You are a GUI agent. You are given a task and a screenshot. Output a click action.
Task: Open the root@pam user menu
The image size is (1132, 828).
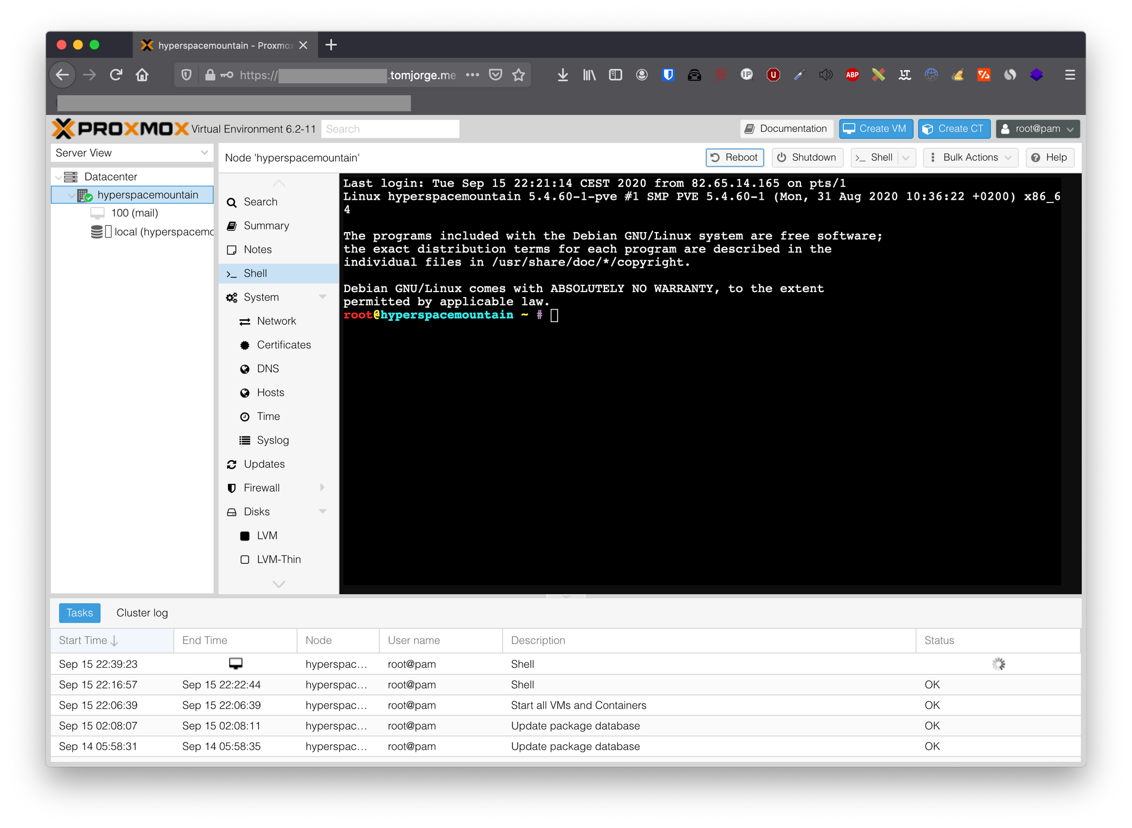(x=1038, y=128)
